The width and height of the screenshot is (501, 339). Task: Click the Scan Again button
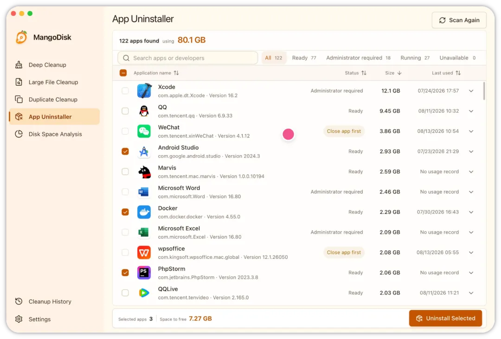pyautogui.click(x=459, y=20)
